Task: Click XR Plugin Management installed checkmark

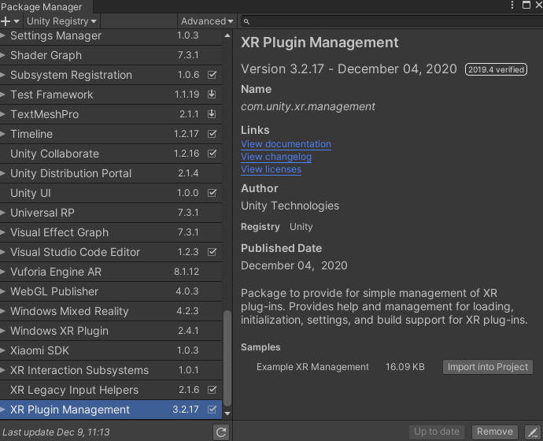Action: [x=212, y=409]
